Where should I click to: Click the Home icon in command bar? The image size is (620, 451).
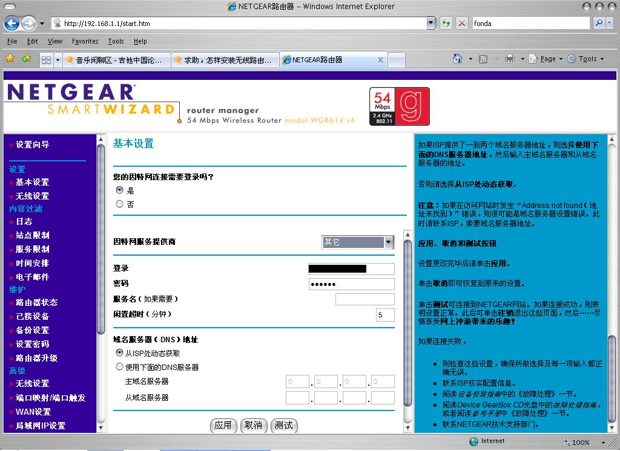pos(458,59)
